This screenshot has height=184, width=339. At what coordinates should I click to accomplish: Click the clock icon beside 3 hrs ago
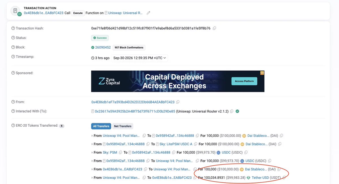click(x=93, y=58)
